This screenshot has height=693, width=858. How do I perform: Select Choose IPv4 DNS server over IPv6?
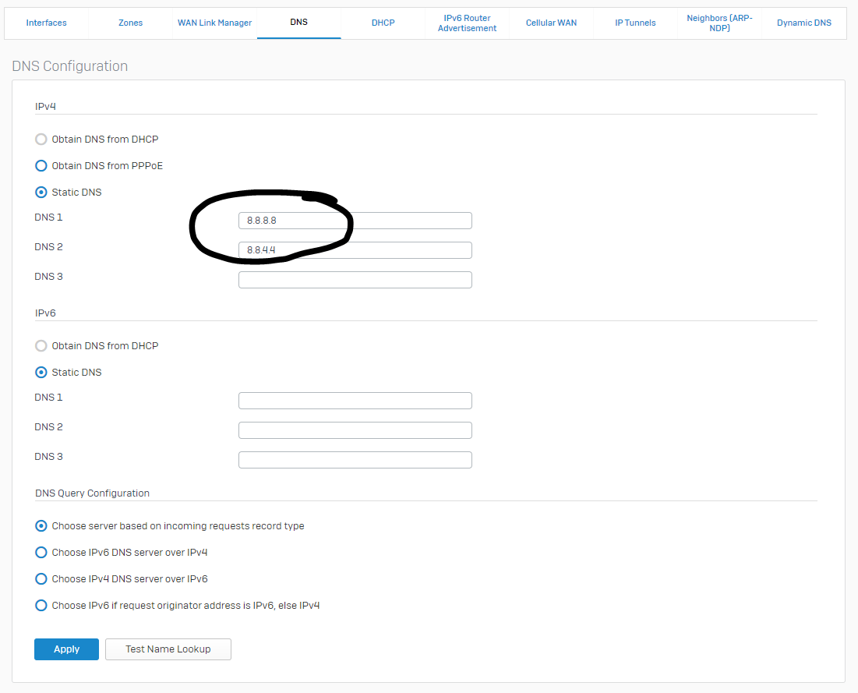41,578
